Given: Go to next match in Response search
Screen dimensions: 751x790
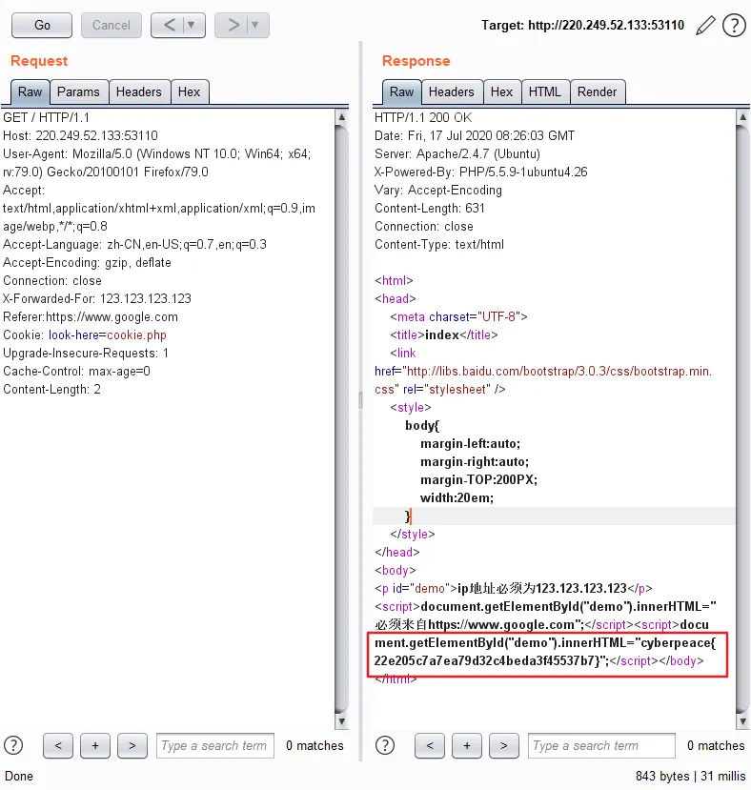Looking at the screenshot, I should pos(503,745).
